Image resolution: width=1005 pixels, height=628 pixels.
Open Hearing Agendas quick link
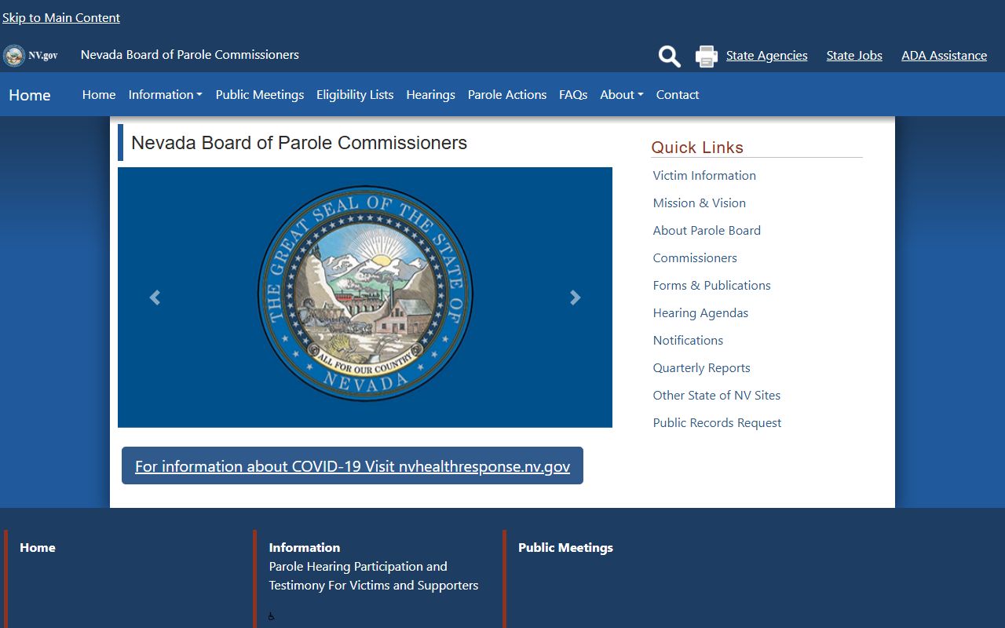700,313
